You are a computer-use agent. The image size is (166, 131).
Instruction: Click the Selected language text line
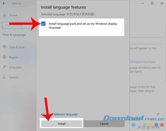point(68,14)
